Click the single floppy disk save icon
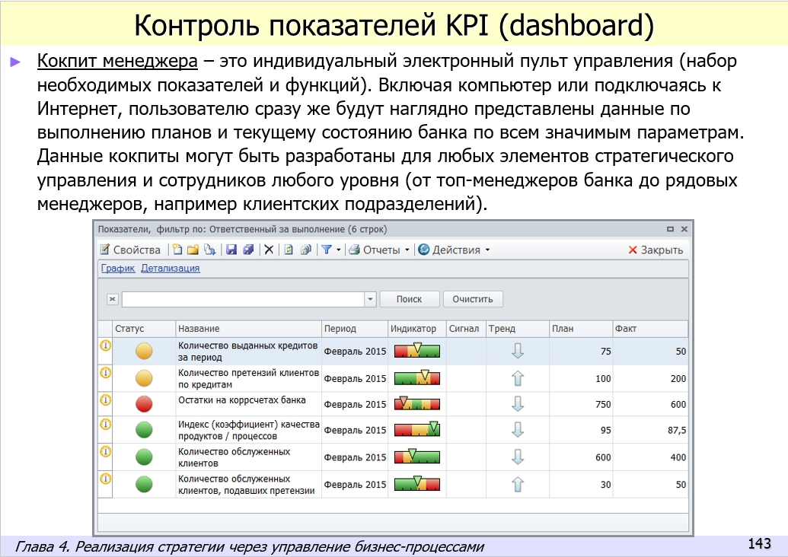Viewport: 788px width, 557px height. click(232, 250)
